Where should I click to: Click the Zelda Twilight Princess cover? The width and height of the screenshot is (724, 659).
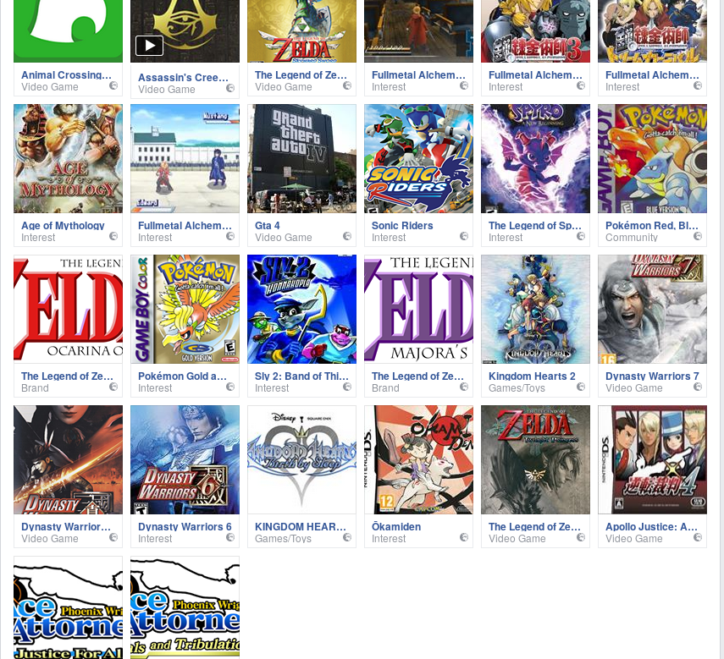coord(536,460)
